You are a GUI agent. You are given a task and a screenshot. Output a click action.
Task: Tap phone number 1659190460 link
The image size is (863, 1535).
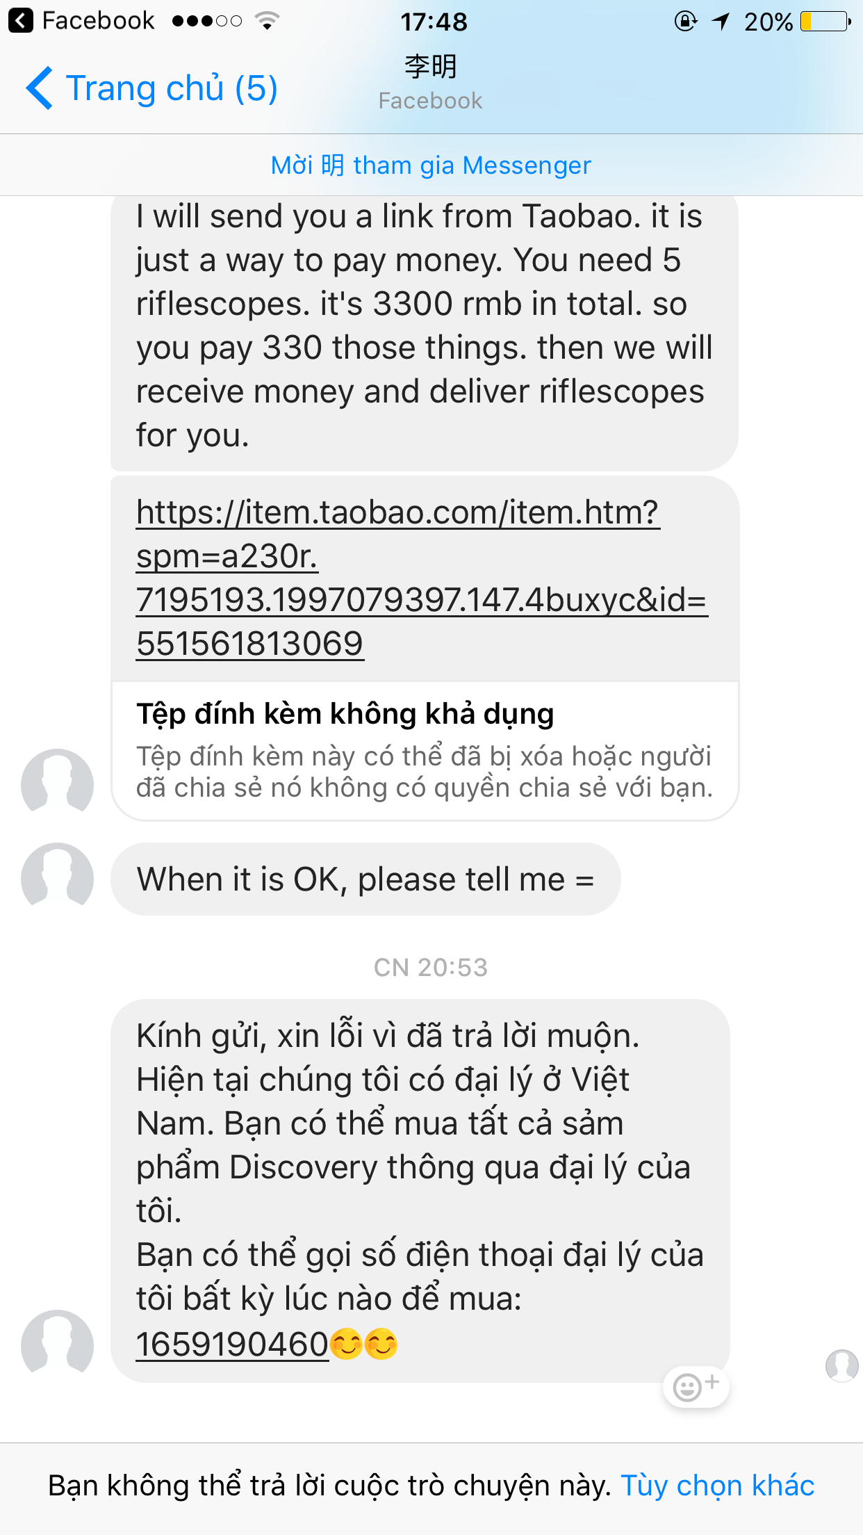click(x=232, y=1344)
